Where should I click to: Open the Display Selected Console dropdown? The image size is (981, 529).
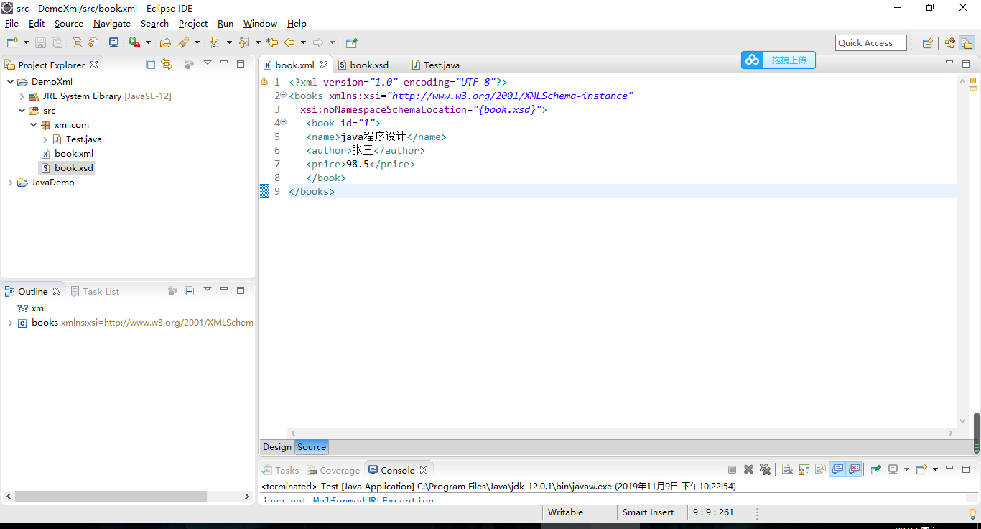[906, 469]
